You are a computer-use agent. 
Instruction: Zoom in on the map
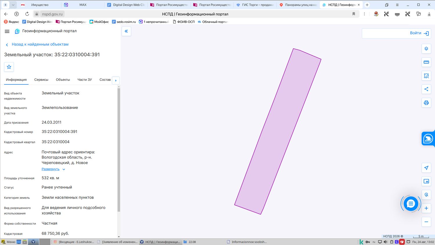pos(426,208)
